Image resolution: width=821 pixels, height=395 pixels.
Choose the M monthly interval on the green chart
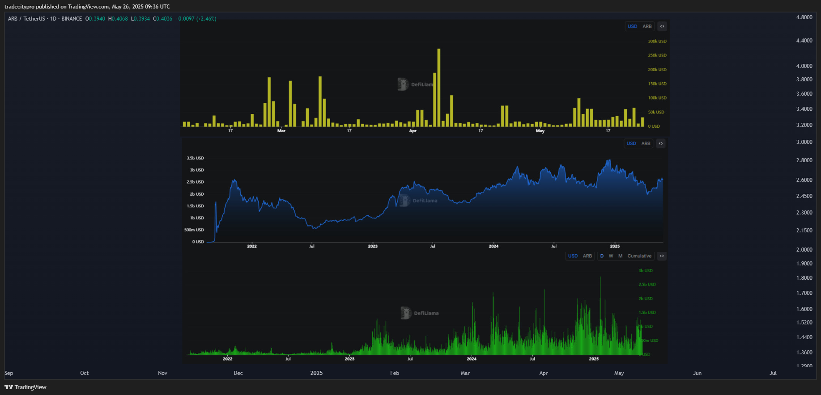[x=620, y=256]
